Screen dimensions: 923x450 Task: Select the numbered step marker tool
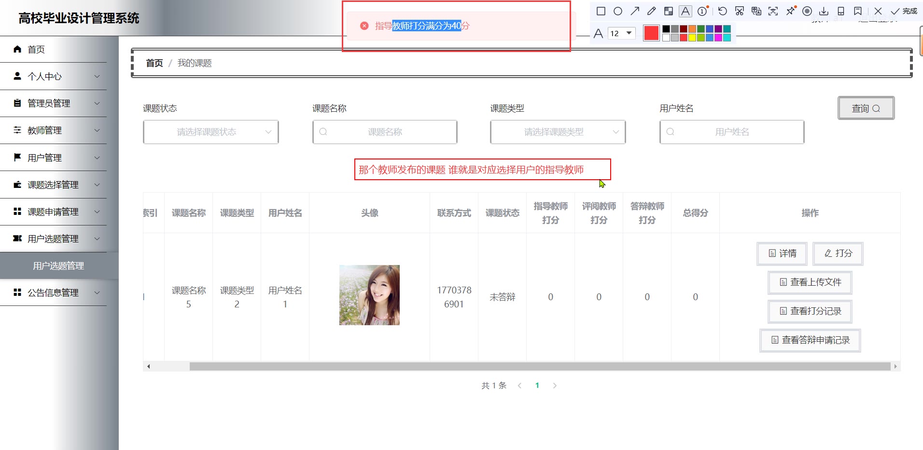click(x=703, y=11)
